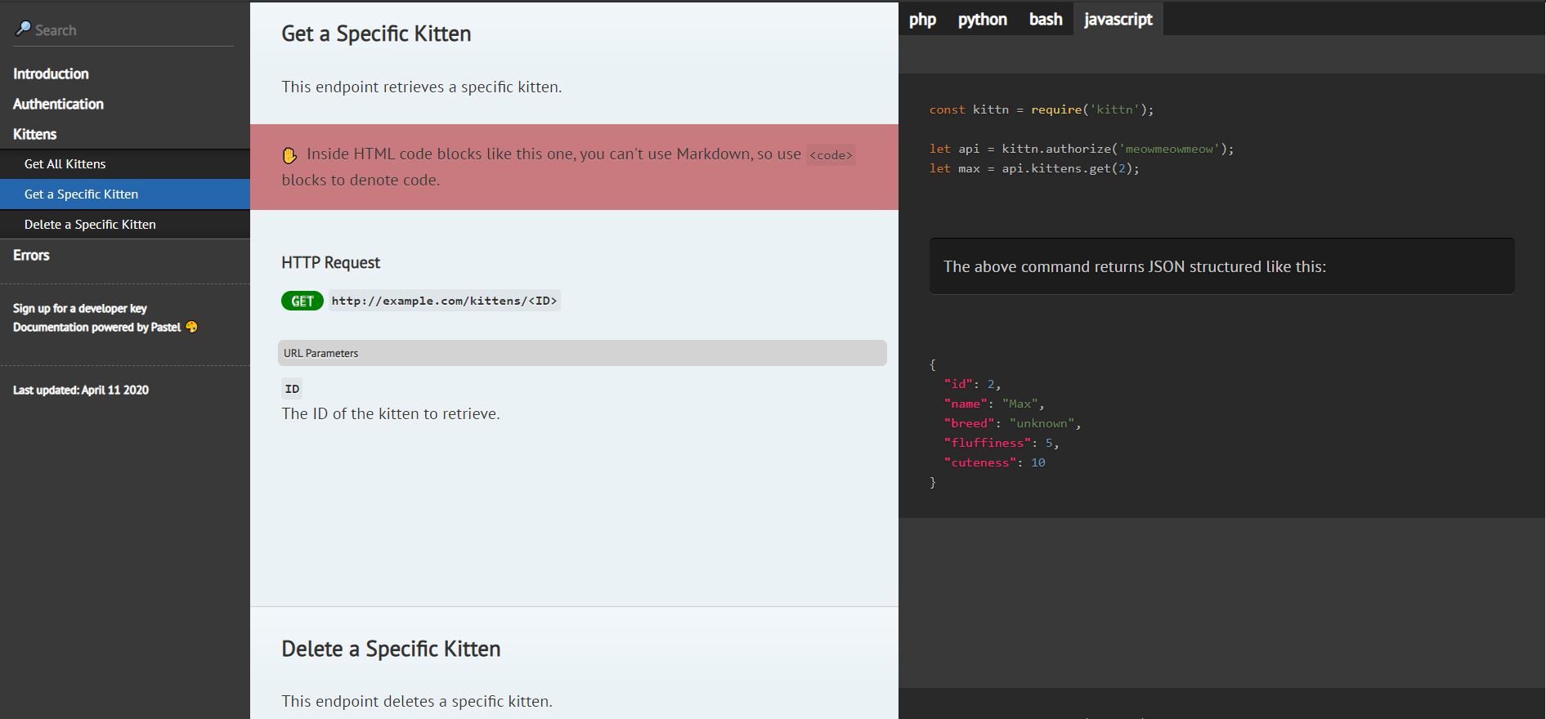Click Sign up for a developer key link
Image resolution: width=1546 pixels, height=719 pixels.
[x=80, y=308]
